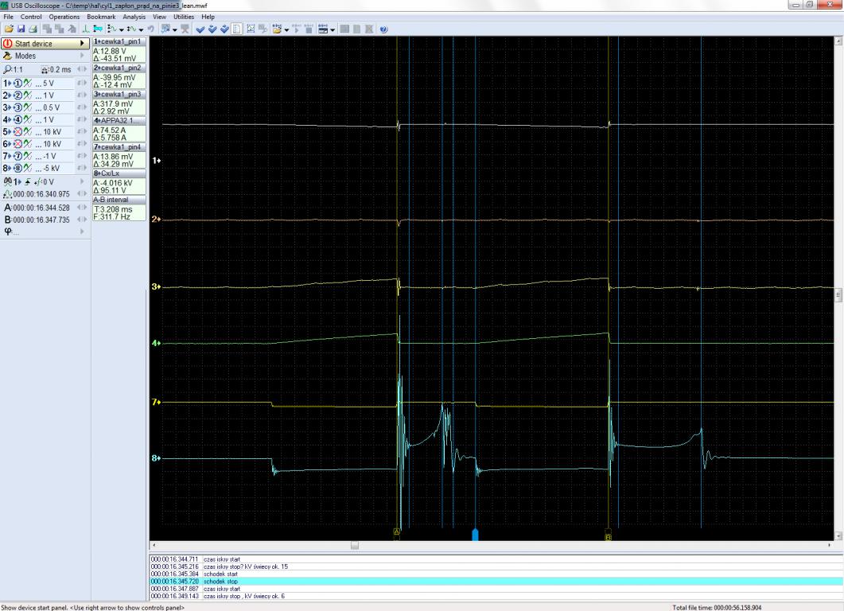Open dropdown arrow beside horizontal stretch icon
The image size is (844, 611).
(141, 30)
